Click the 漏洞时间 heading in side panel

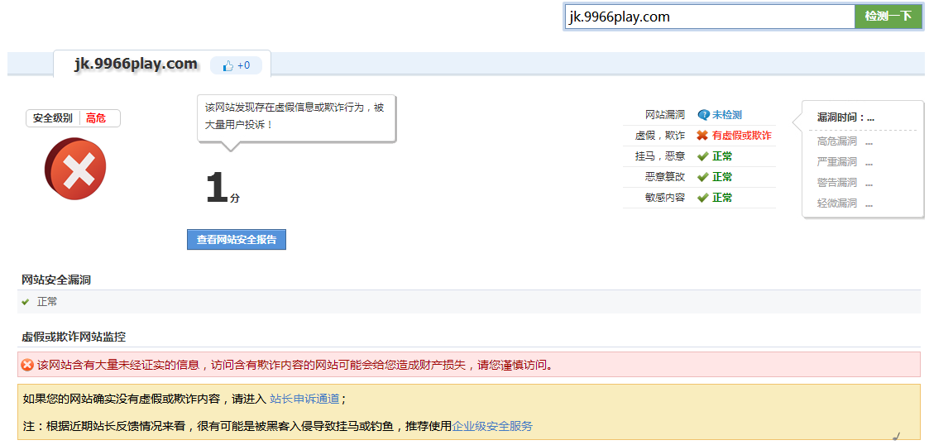coord(845,117)
